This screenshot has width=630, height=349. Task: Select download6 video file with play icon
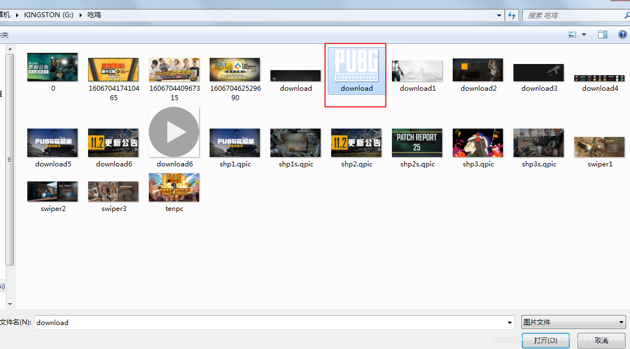[x=174, y=137]
